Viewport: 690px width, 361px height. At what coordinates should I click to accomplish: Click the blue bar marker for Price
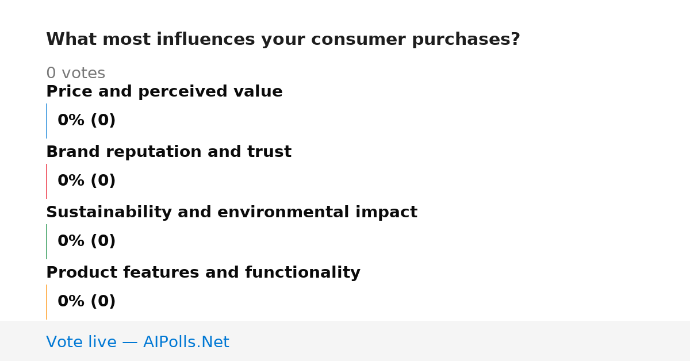tap(46, 121)
